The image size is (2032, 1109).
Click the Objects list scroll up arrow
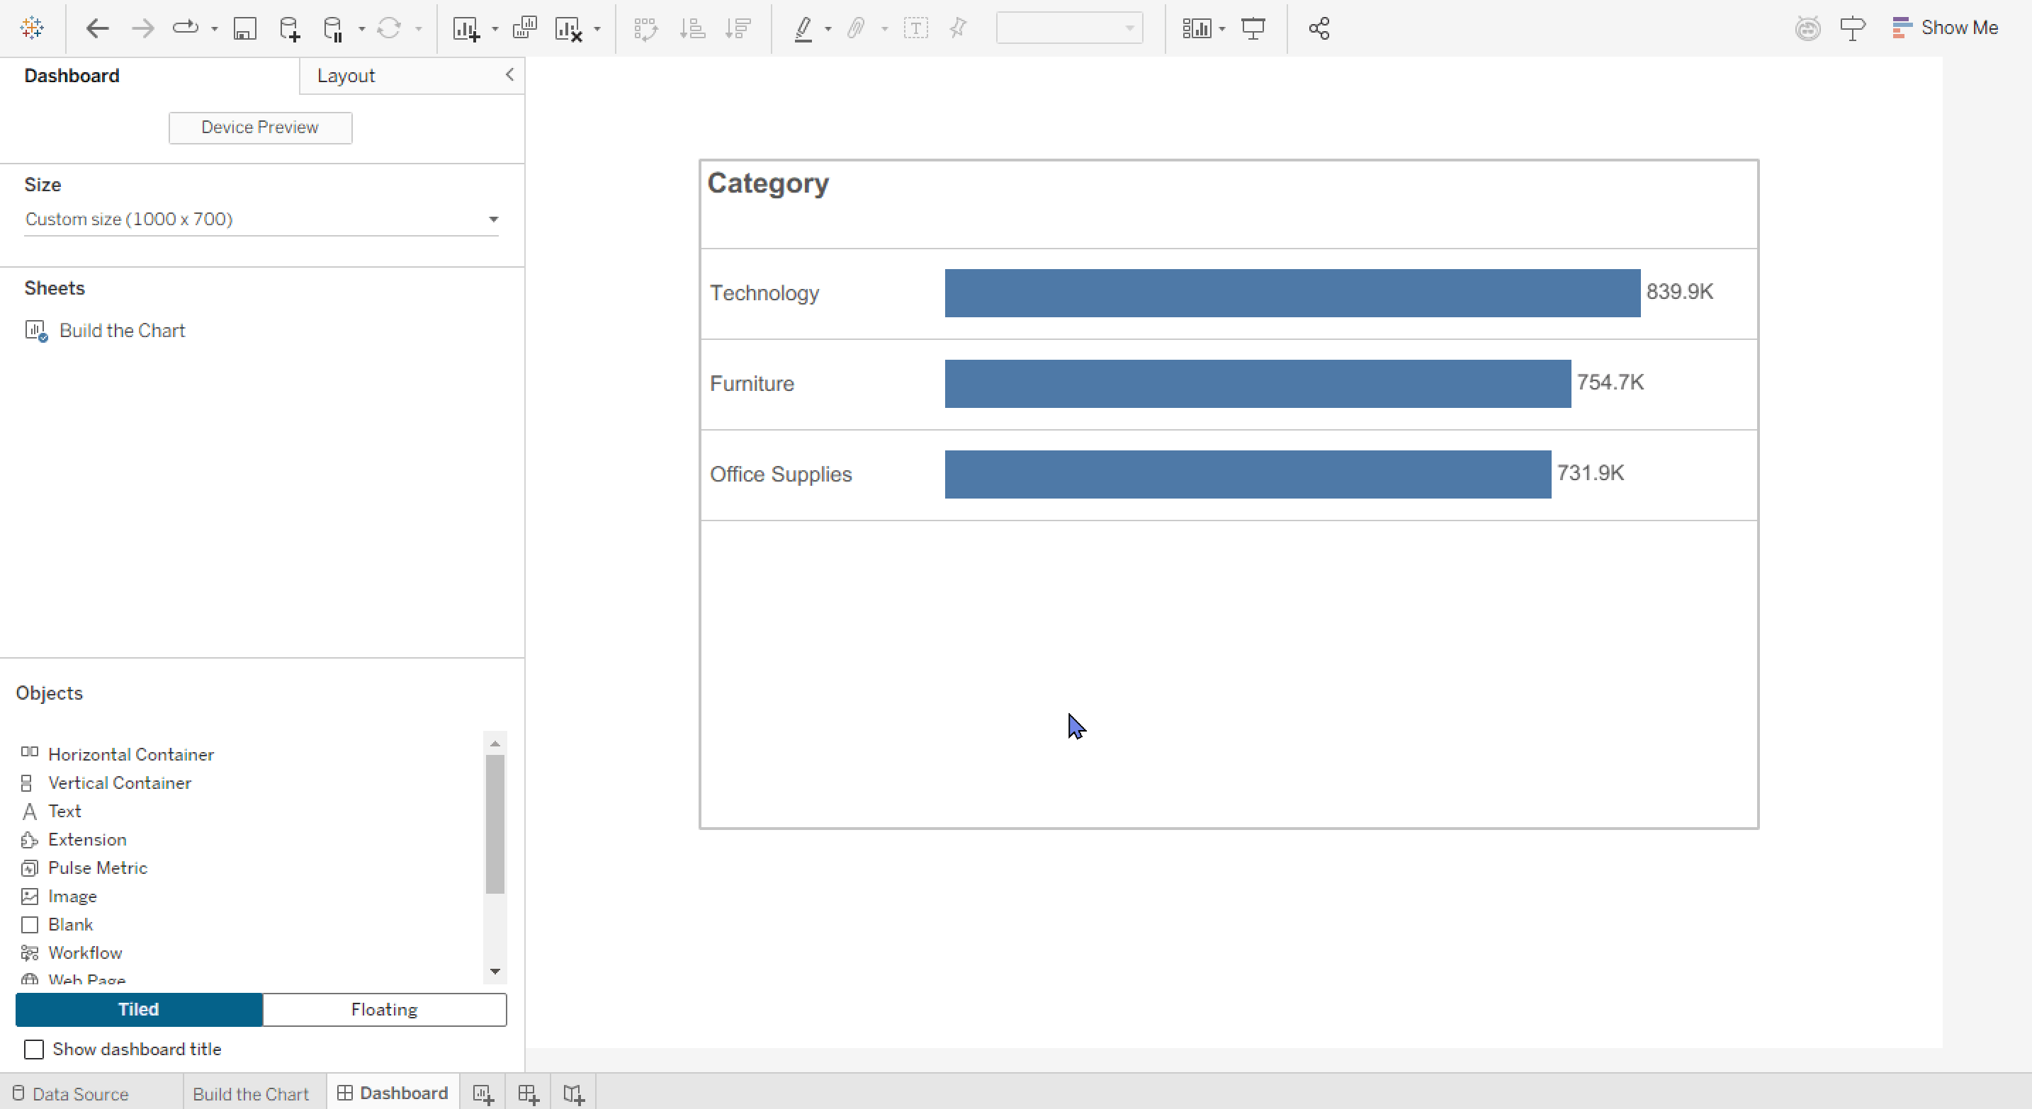pos(495,744)
